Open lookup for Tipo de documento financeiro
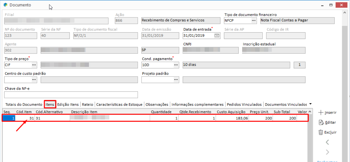Image resolution: width=350 pixels, height=162 pixels. tap(253, 20)
